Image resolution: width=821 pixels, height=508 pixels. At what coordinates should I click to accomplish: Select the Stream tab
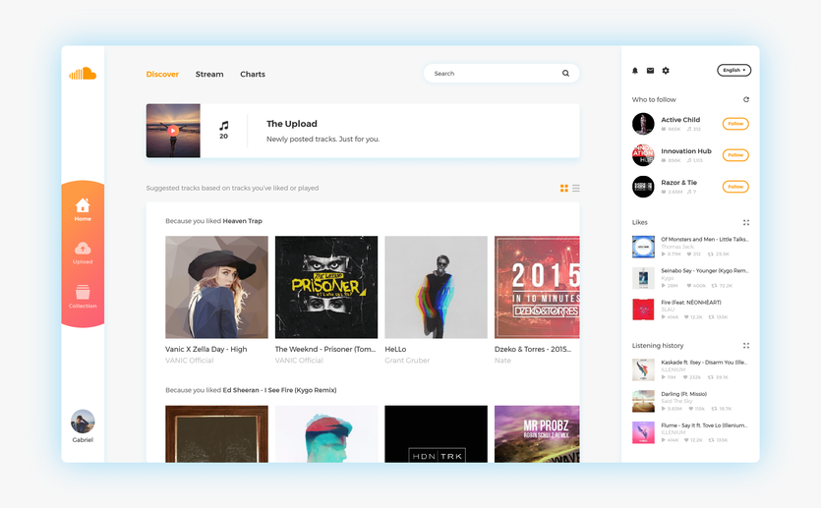[209, 75]
